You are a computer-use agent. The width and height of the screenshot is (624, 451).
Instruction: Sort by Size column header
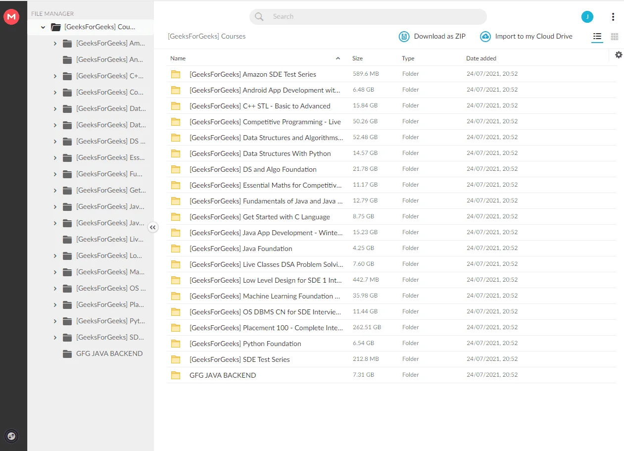(358, 58)
